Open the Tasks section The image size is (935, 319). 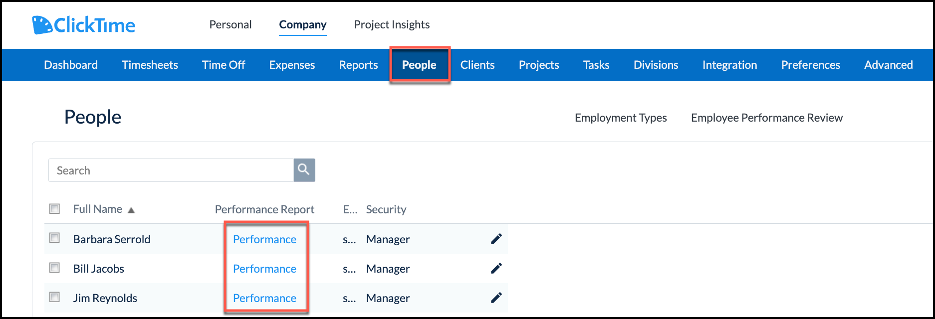coord(596,65)
